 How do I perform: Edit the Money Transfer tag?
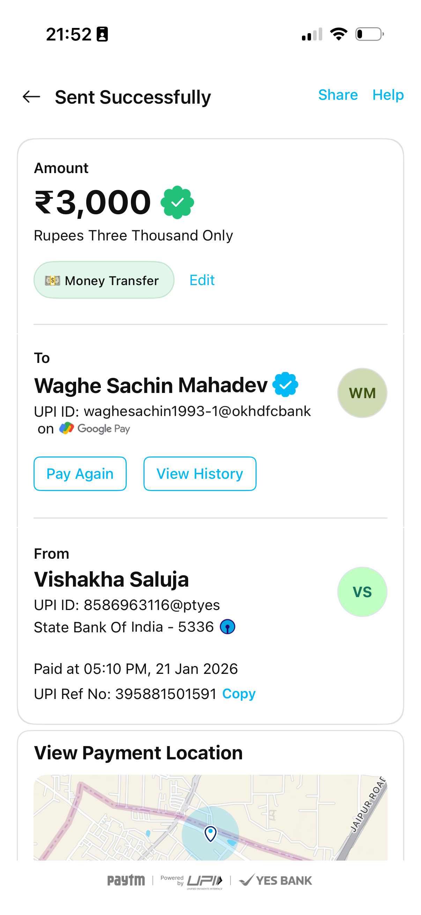202,280
